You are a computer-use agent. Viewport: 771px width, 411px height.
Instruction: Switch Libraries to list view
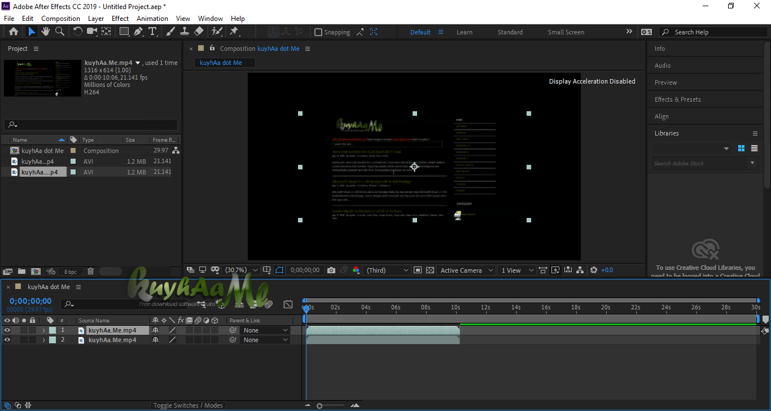tap(754, 148)
